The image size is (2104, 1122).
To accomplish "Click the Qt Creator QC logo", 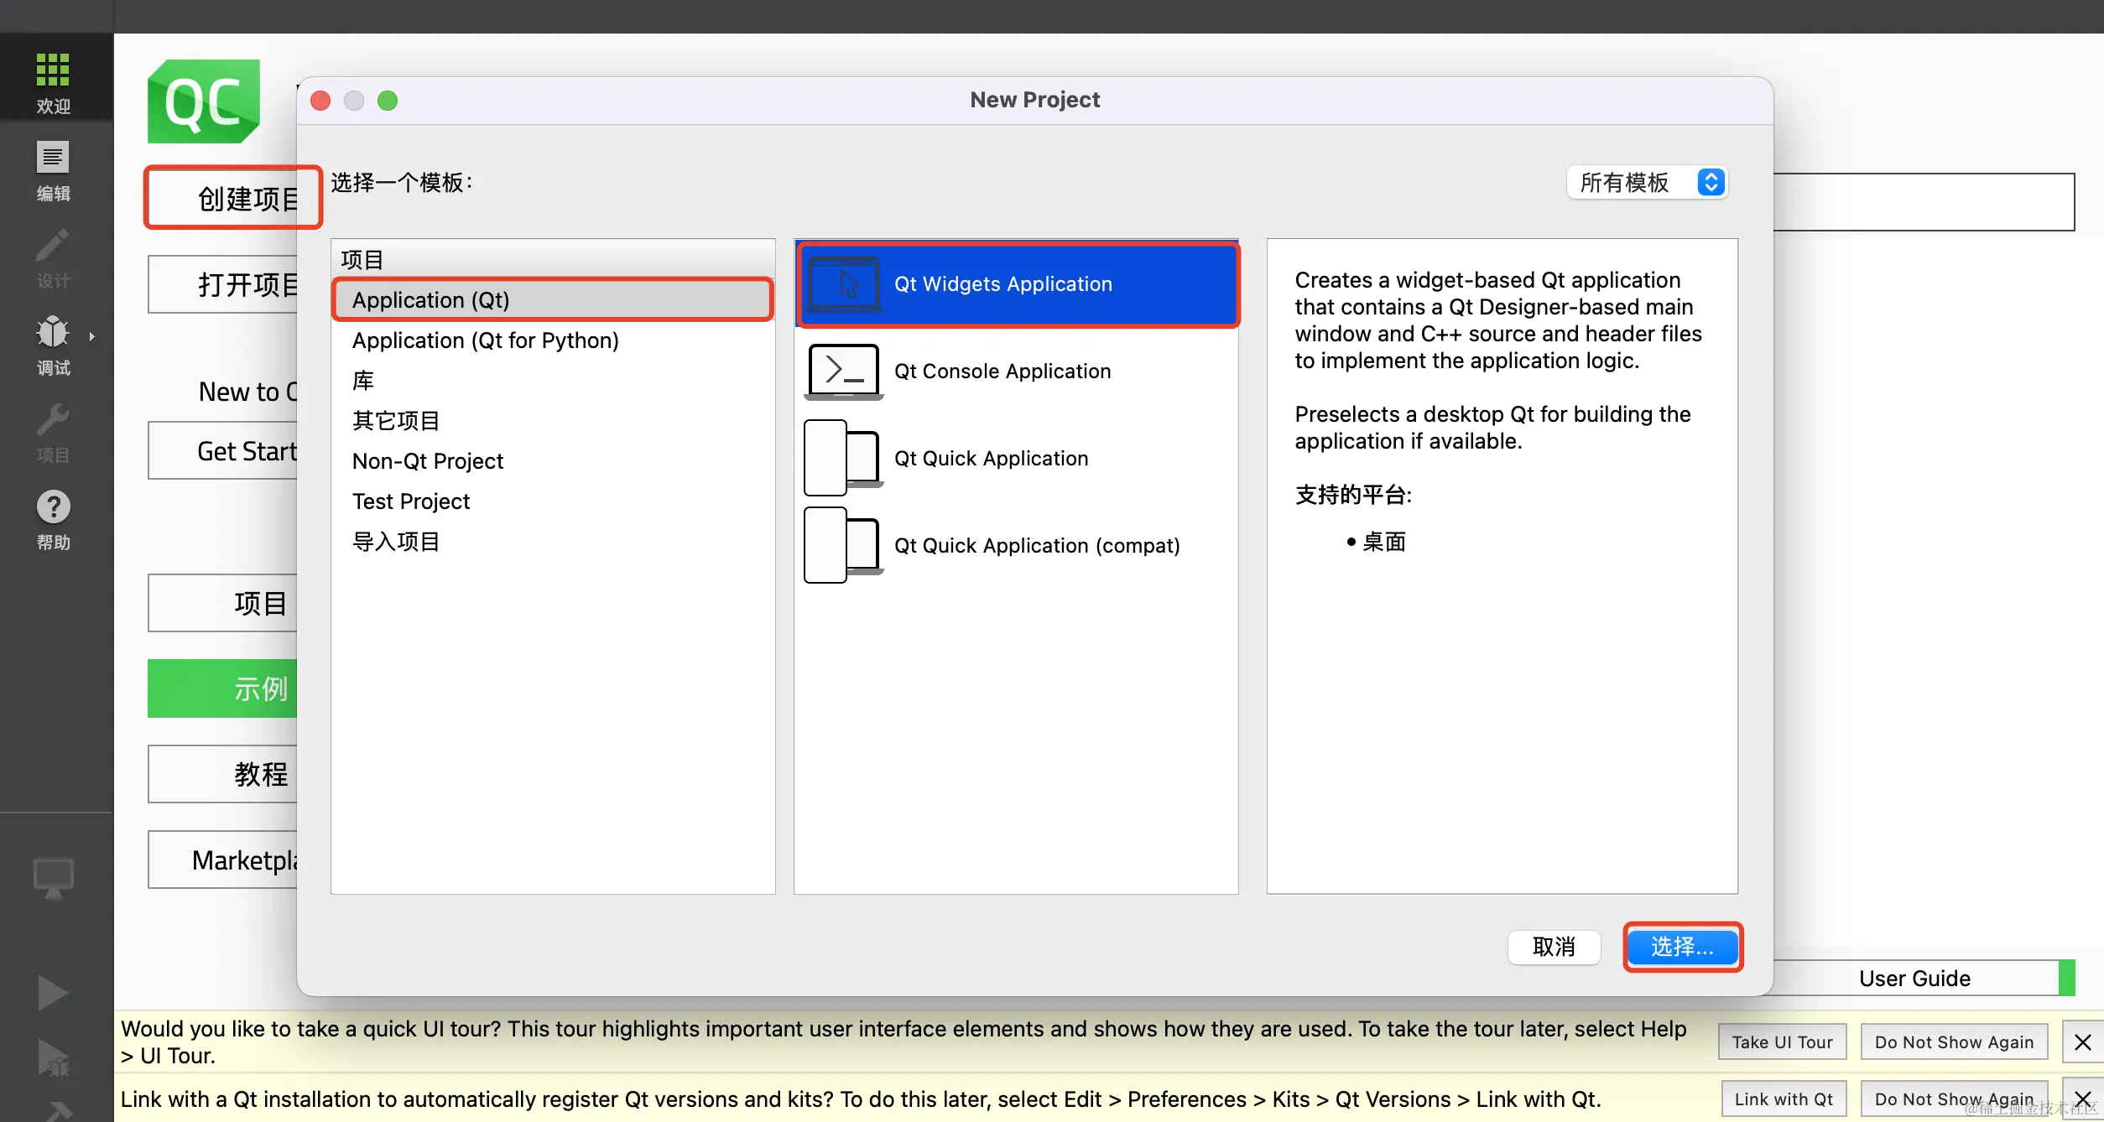I will tap(204, 101).
